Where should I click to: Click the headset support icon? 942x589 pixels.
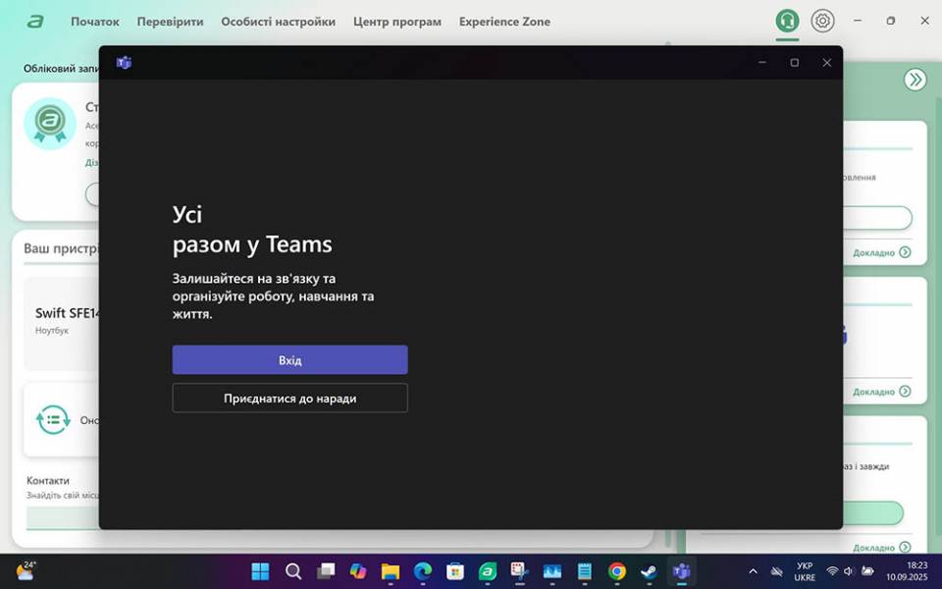point(786,21)
